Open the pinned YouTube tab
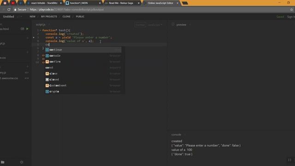Screen dimensions: 295x166 [x=13, y=3]
